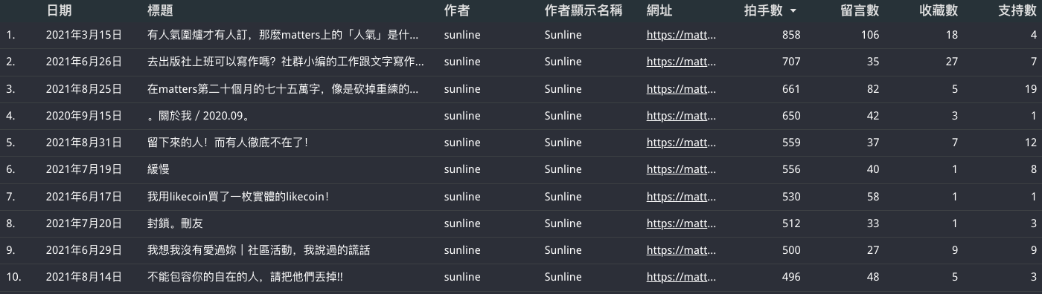Click the 日期 column header
Image resolution: width=1042 pixels, height=294 pixels.
pos(60,11)
